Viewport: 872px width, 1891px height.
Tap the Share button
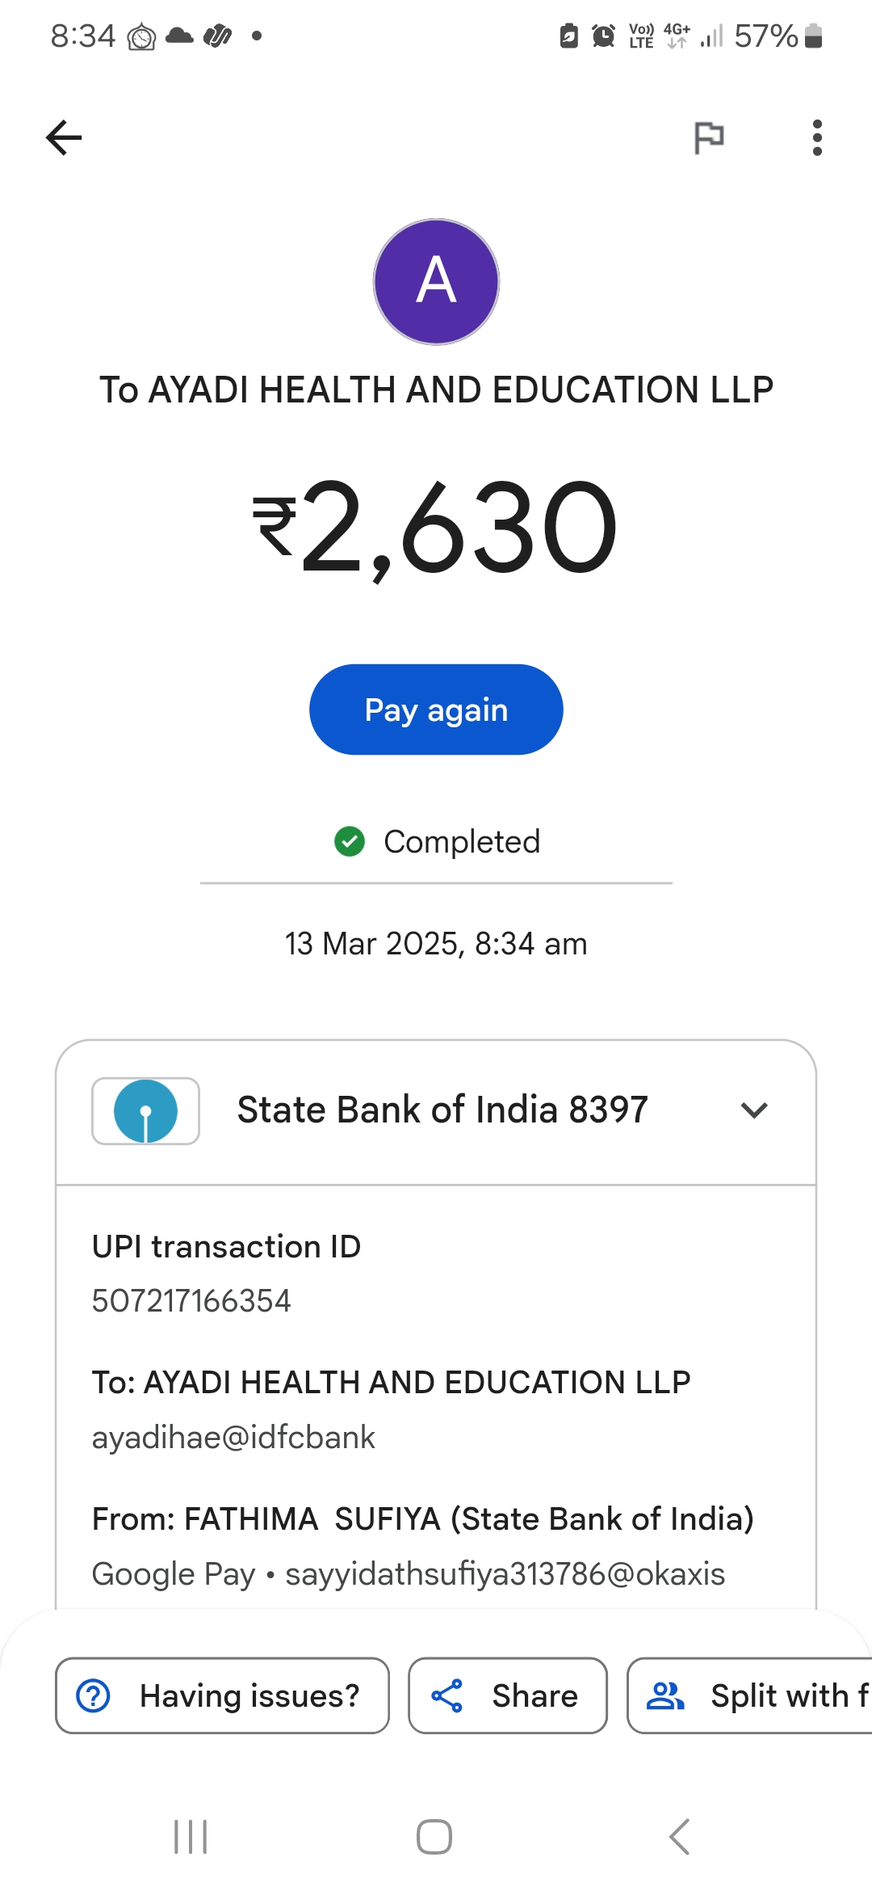(x=507, y=1695)
